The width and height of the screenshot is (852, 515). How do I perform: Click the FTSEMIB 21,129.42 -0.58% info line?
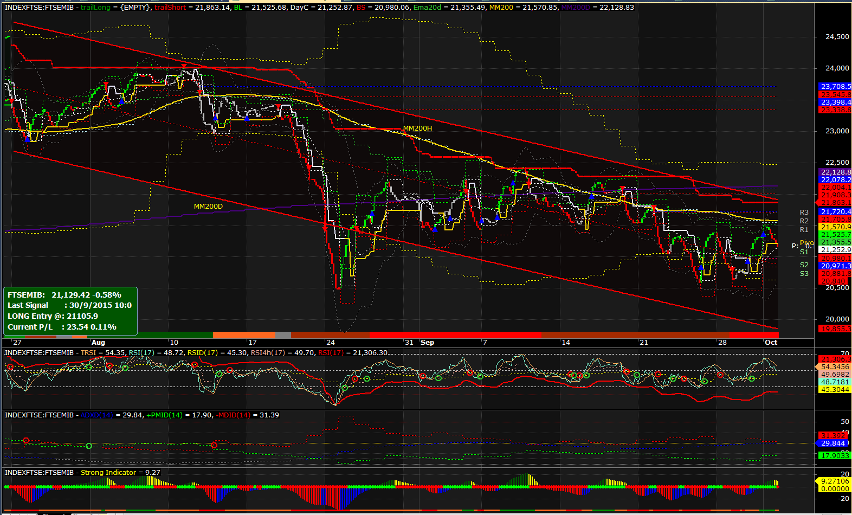click(x=64, y=295)
